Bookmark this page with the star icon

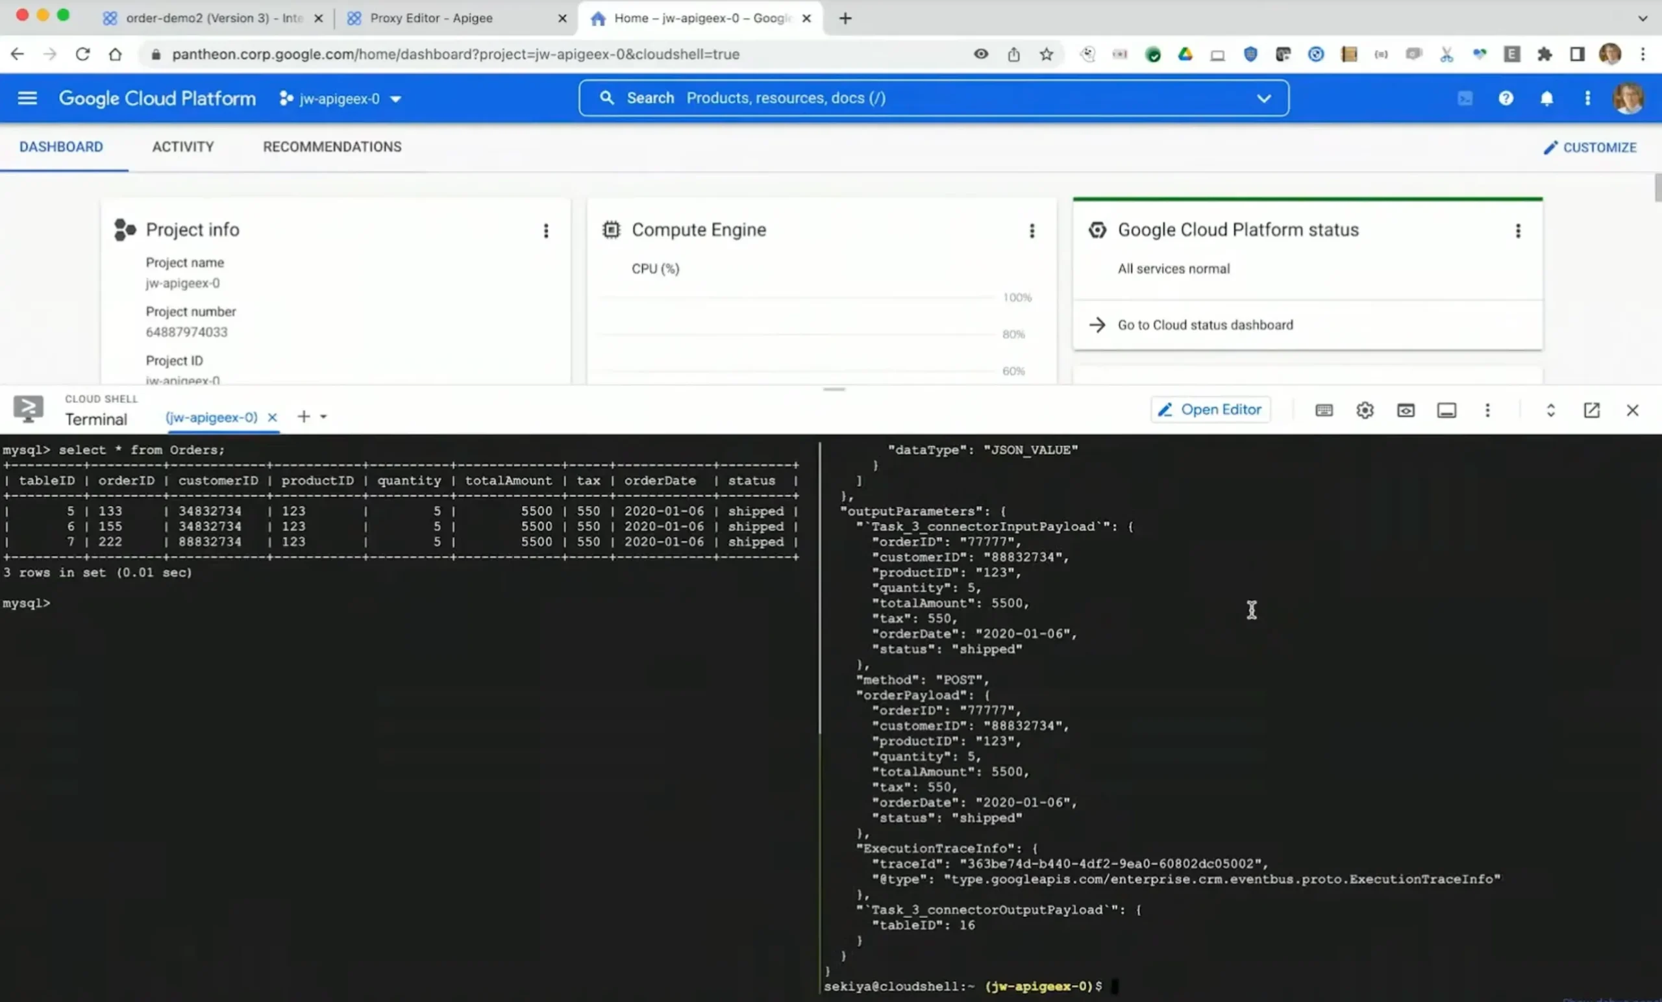[x=1046, y=54]
